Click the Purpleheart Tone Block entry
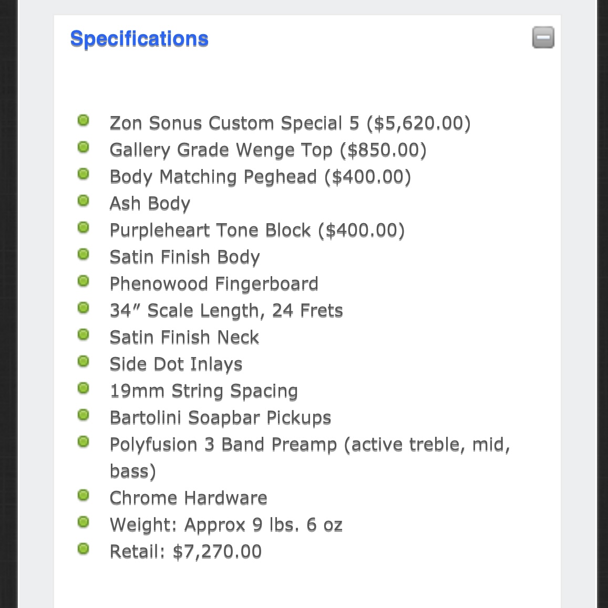608x608 pixels. [x=257, y=230]
